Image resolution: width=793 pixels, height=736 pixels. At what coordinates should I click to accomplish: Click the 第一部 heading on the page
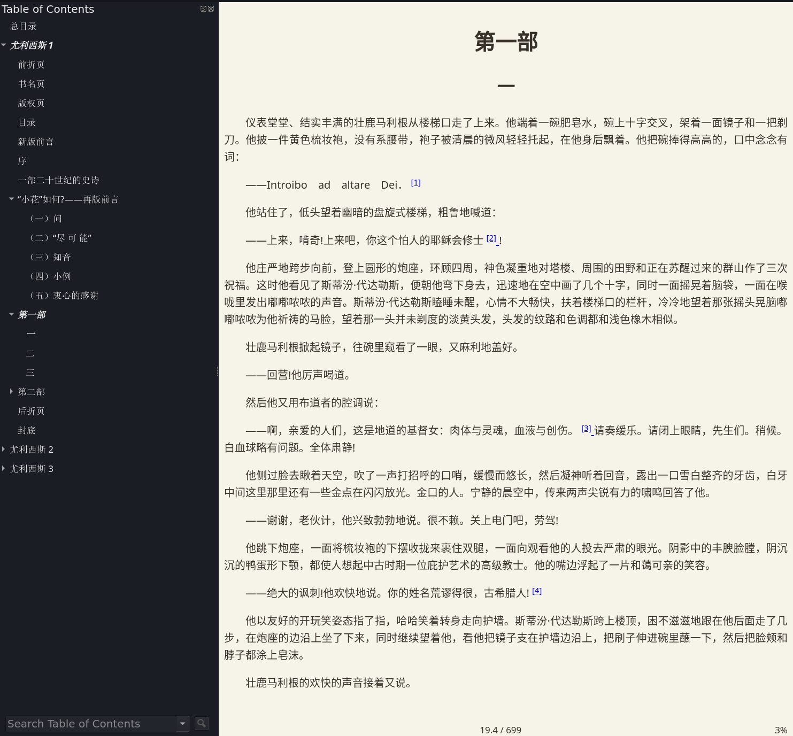506,42
